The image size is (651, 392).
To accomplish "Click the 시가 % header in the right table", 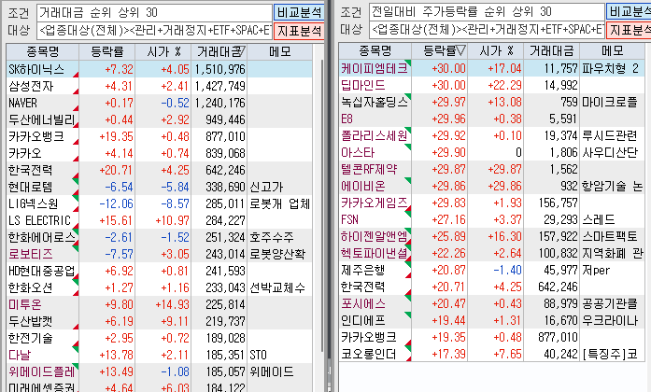I will pos(496,51).
